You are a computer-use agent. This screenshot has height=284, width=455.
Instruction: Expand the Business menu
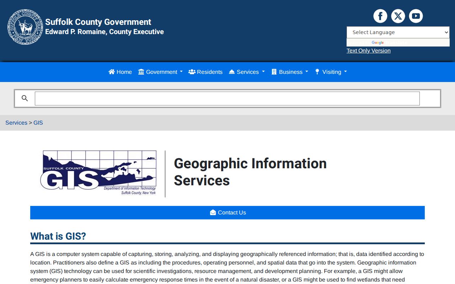(x=290, y=72)
